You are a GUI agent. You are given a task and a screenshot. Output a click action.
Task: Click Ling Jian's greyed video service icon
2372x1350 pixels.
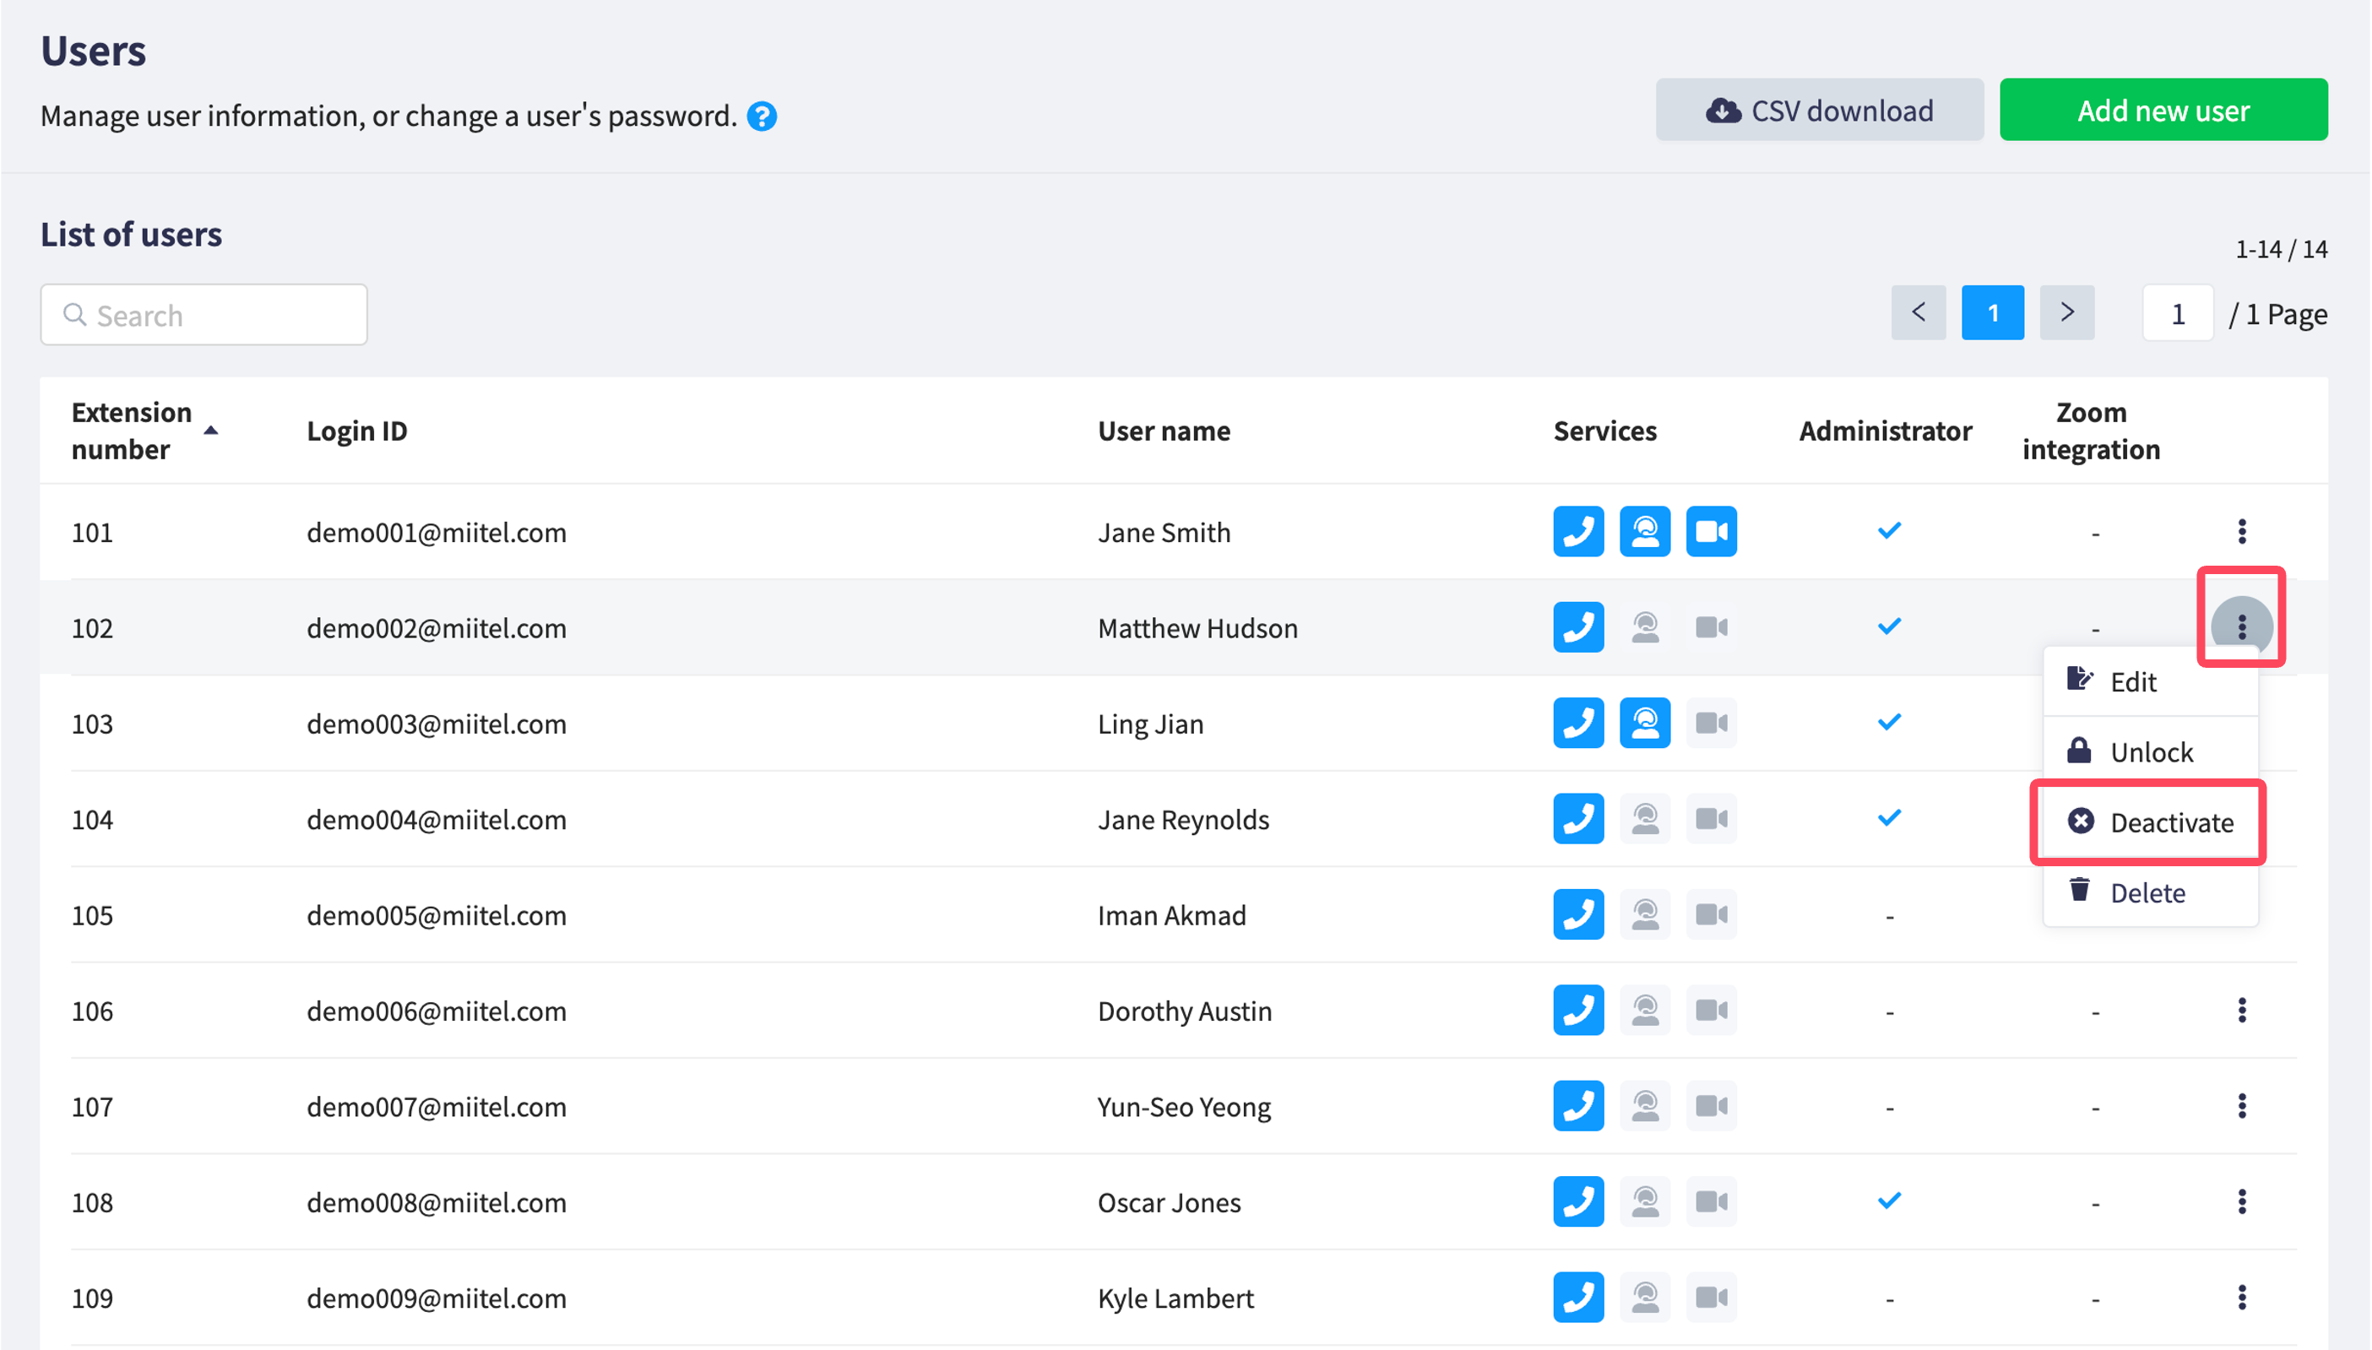click(1711, 724)
